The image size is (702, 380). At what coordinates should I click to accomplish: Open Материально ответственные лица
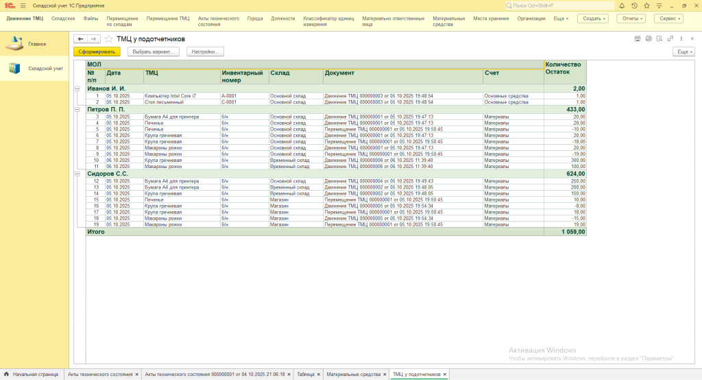click(x=393, y=21)
